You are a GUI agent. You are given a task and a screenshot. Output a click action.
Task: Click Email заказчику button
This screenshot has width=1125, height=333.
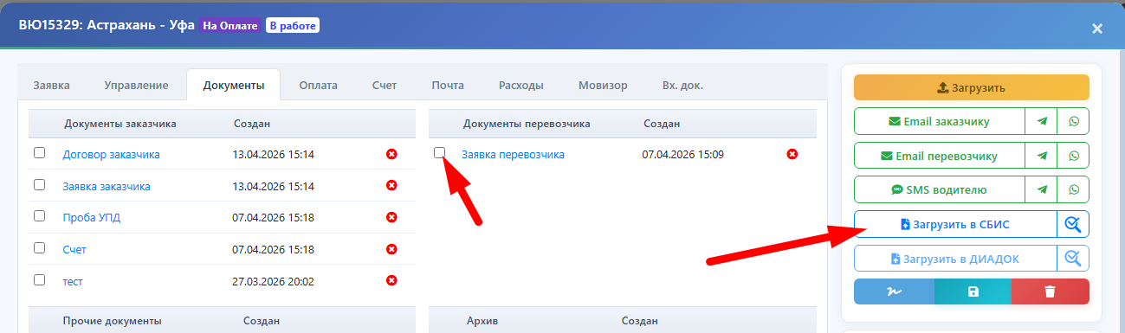[940, 121]
